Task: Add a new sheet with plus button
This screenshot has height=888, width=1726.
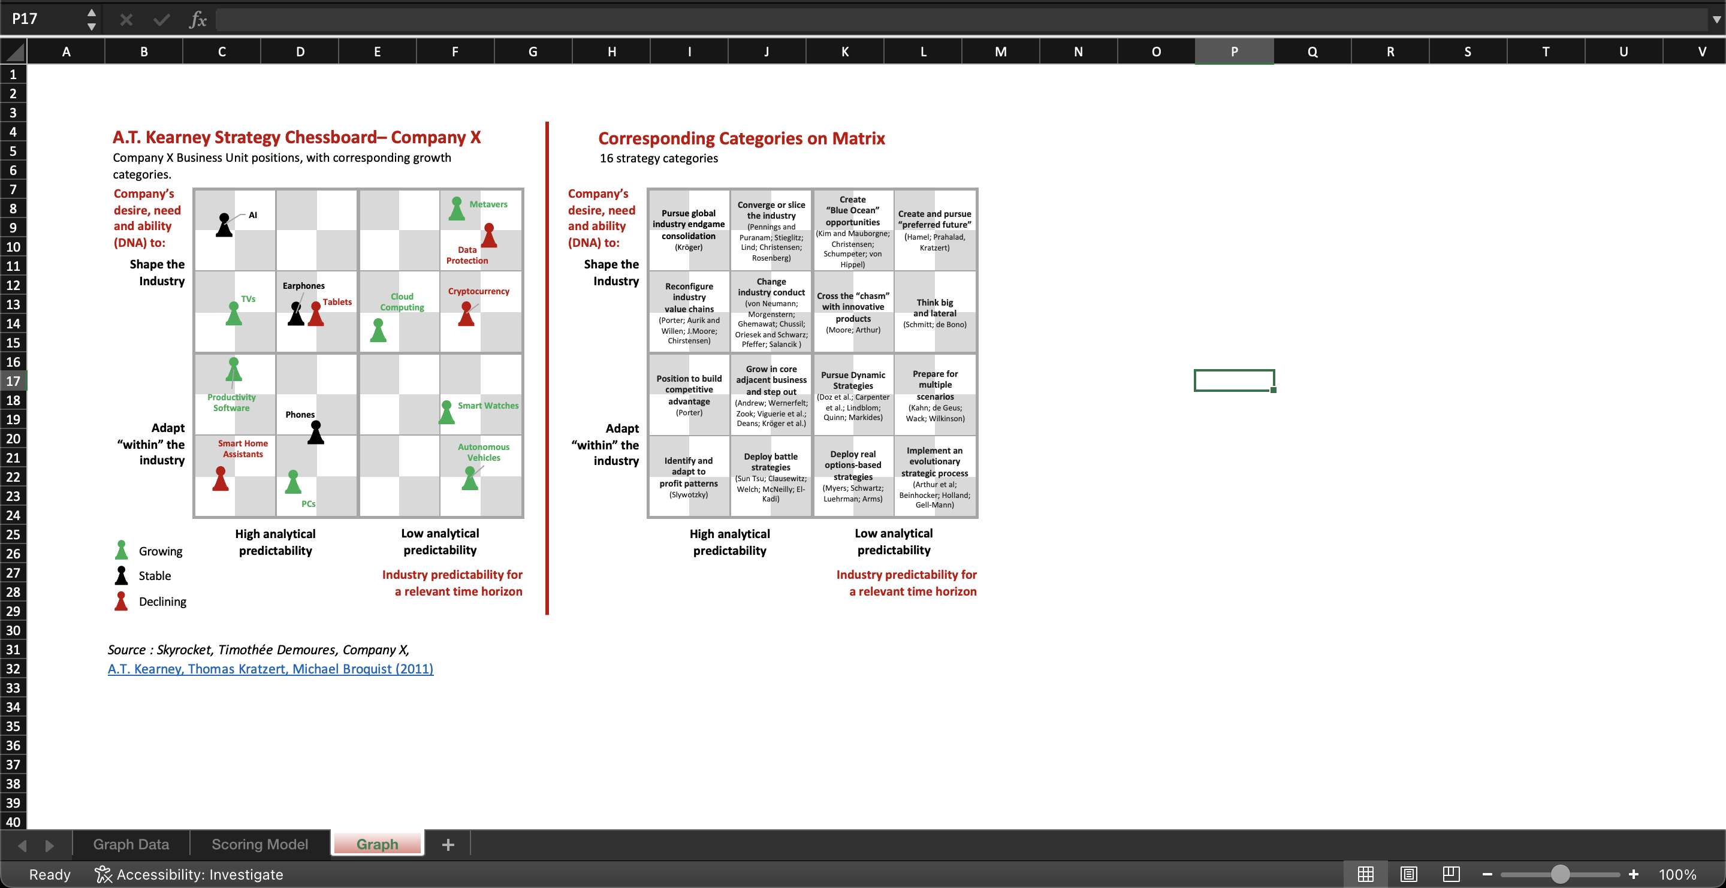Action: tap(448, 844)
